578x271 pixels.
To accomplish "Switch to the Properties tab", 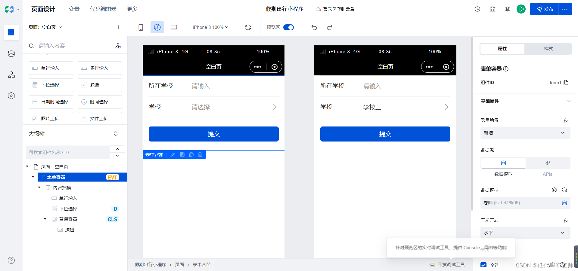I will (502, 49).
